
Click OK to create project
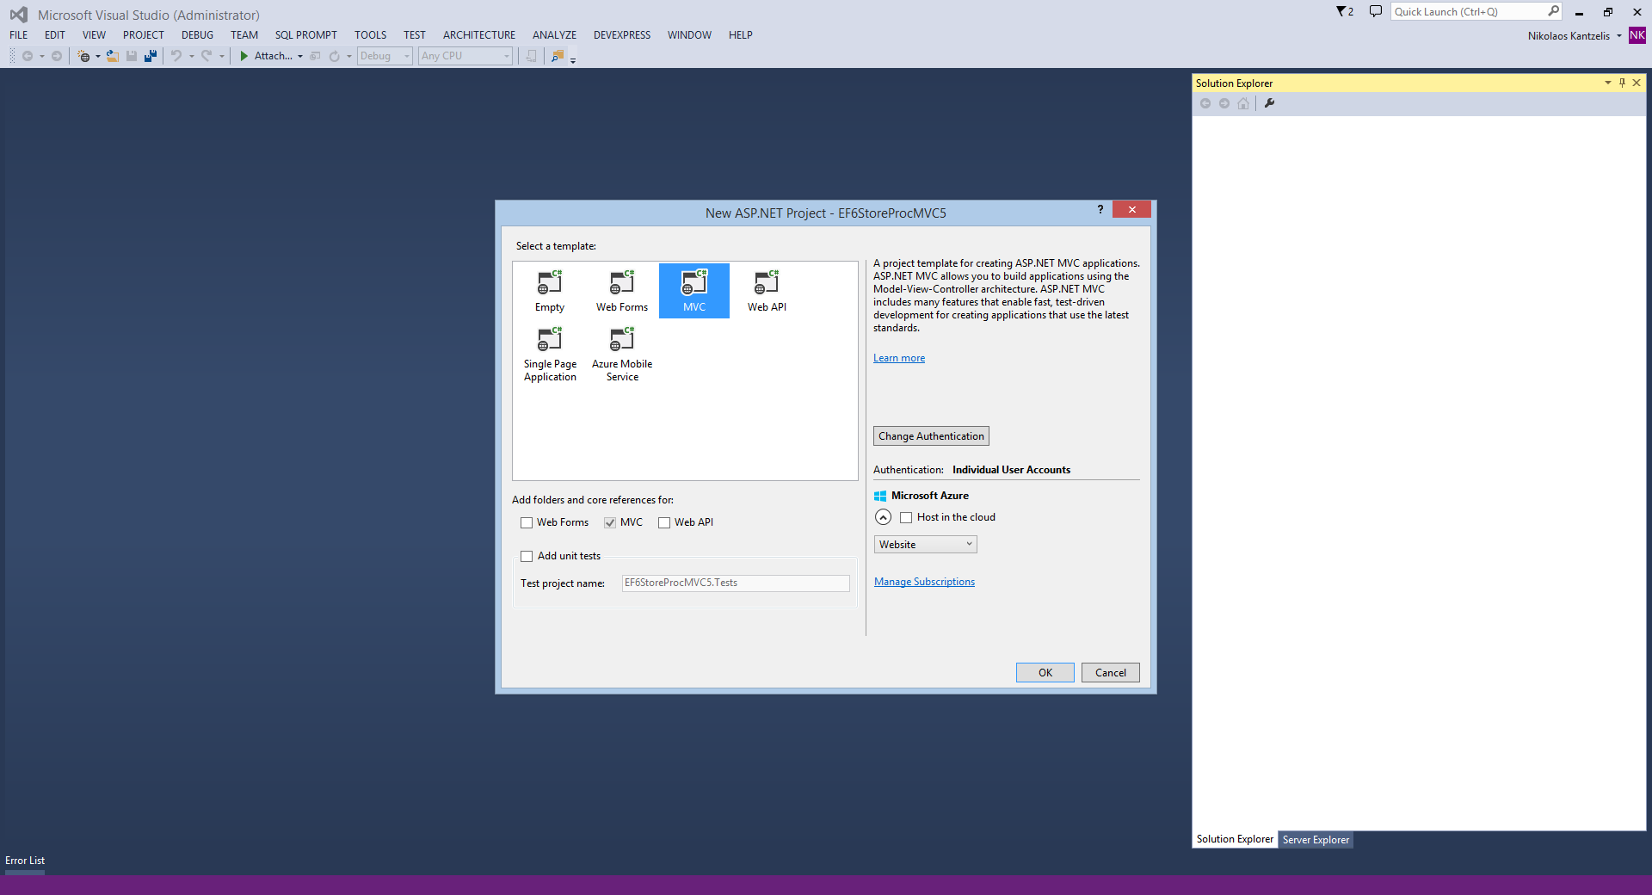pos(1045,673)
